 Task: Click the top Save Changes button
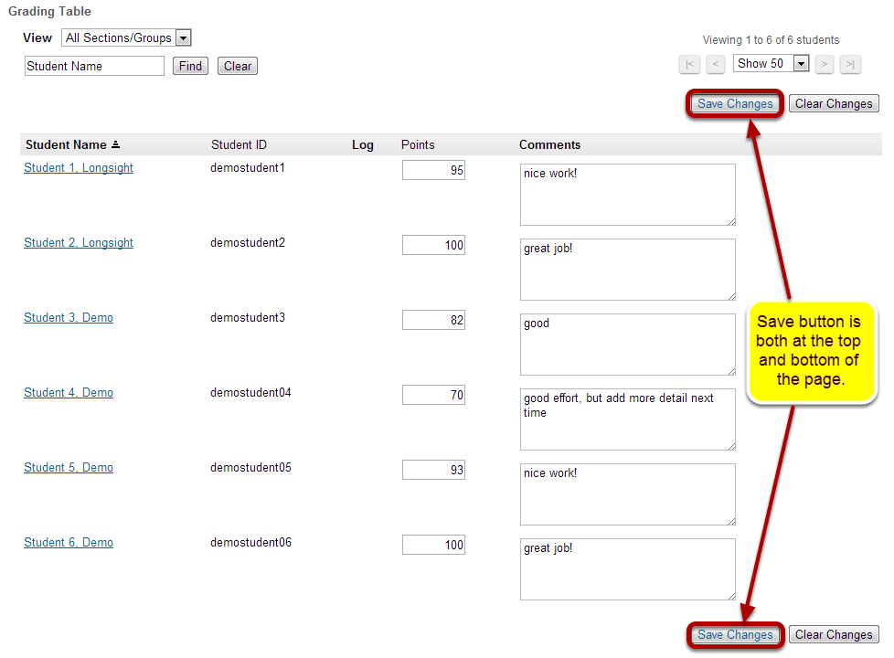(x=735, y=104)
